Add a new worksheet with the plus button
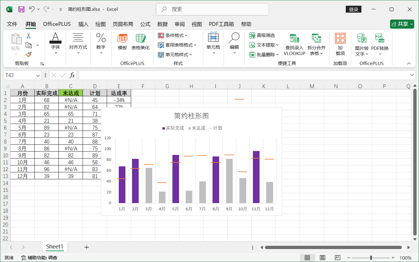The image size is (419, 262). pyautogui.click(x=87, y=247)
